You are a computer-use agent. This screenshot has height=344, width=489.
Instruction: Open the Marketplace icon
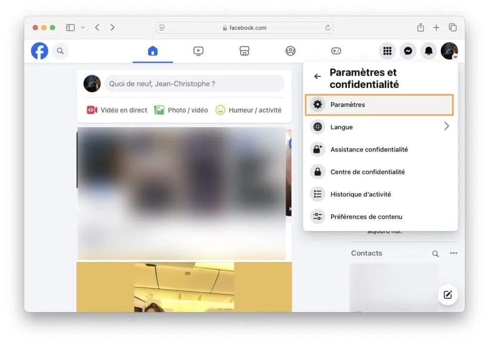[244, 51]
